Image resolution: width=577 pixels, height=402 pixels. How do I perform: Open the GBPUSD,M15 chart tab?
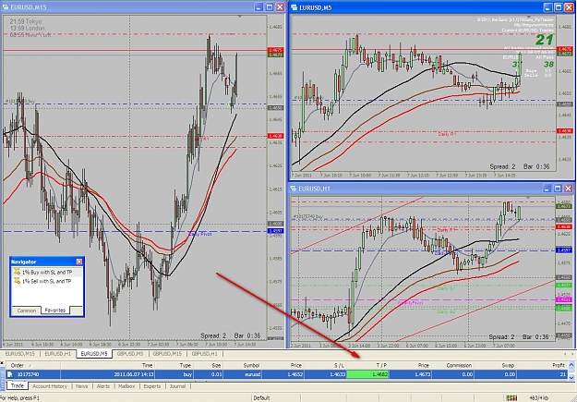[x=167, y=354]
